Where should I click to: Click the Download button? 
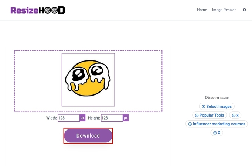pyautogui.click(x=88, y=136)
